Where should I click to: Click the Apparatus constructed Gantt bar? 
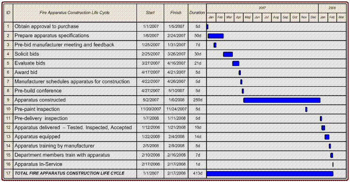[282, 100]
